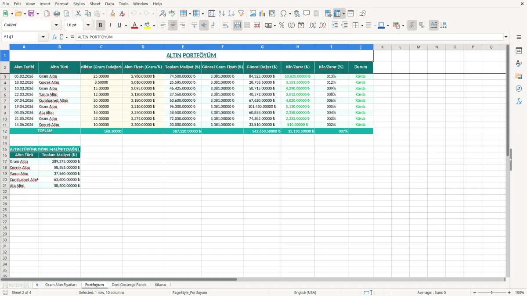
Task: Click the Clear Direct Formatting icon
Action: 122,14
